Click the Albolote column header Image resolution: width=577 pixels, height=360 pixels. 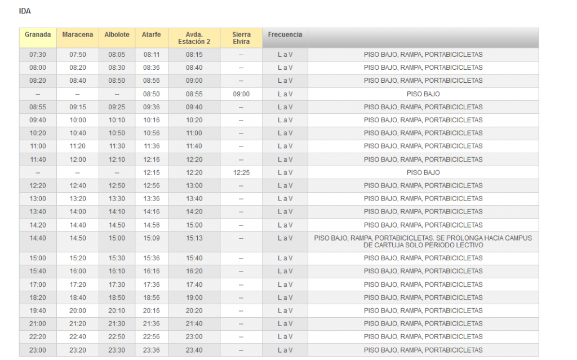(x=117, y=35)
